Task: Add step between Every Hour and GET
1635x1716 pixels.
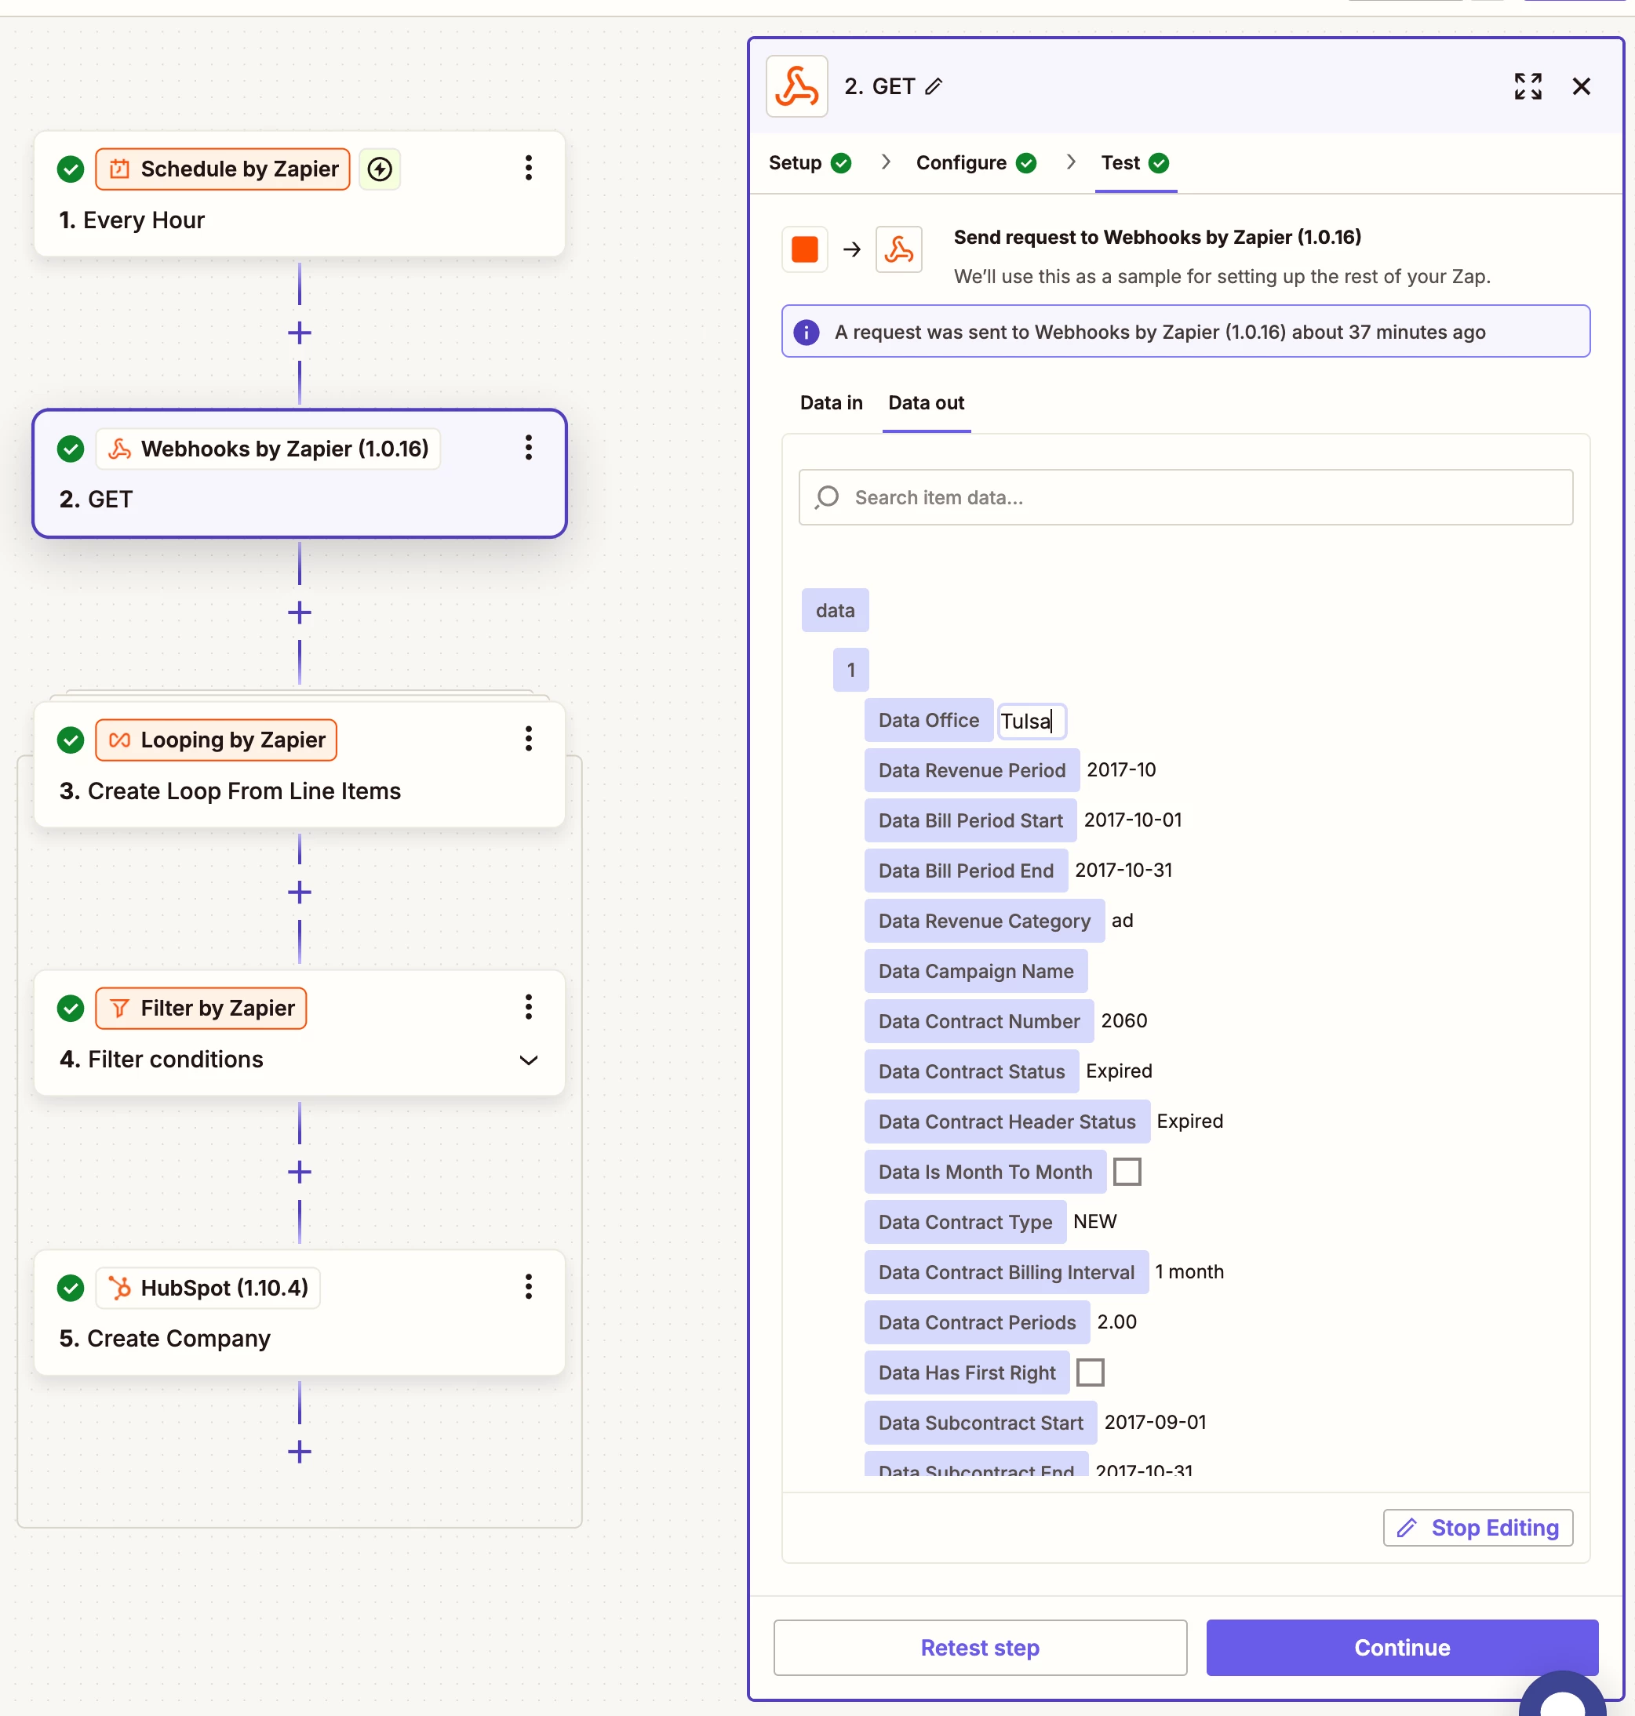Action: [x=299, y=333]
